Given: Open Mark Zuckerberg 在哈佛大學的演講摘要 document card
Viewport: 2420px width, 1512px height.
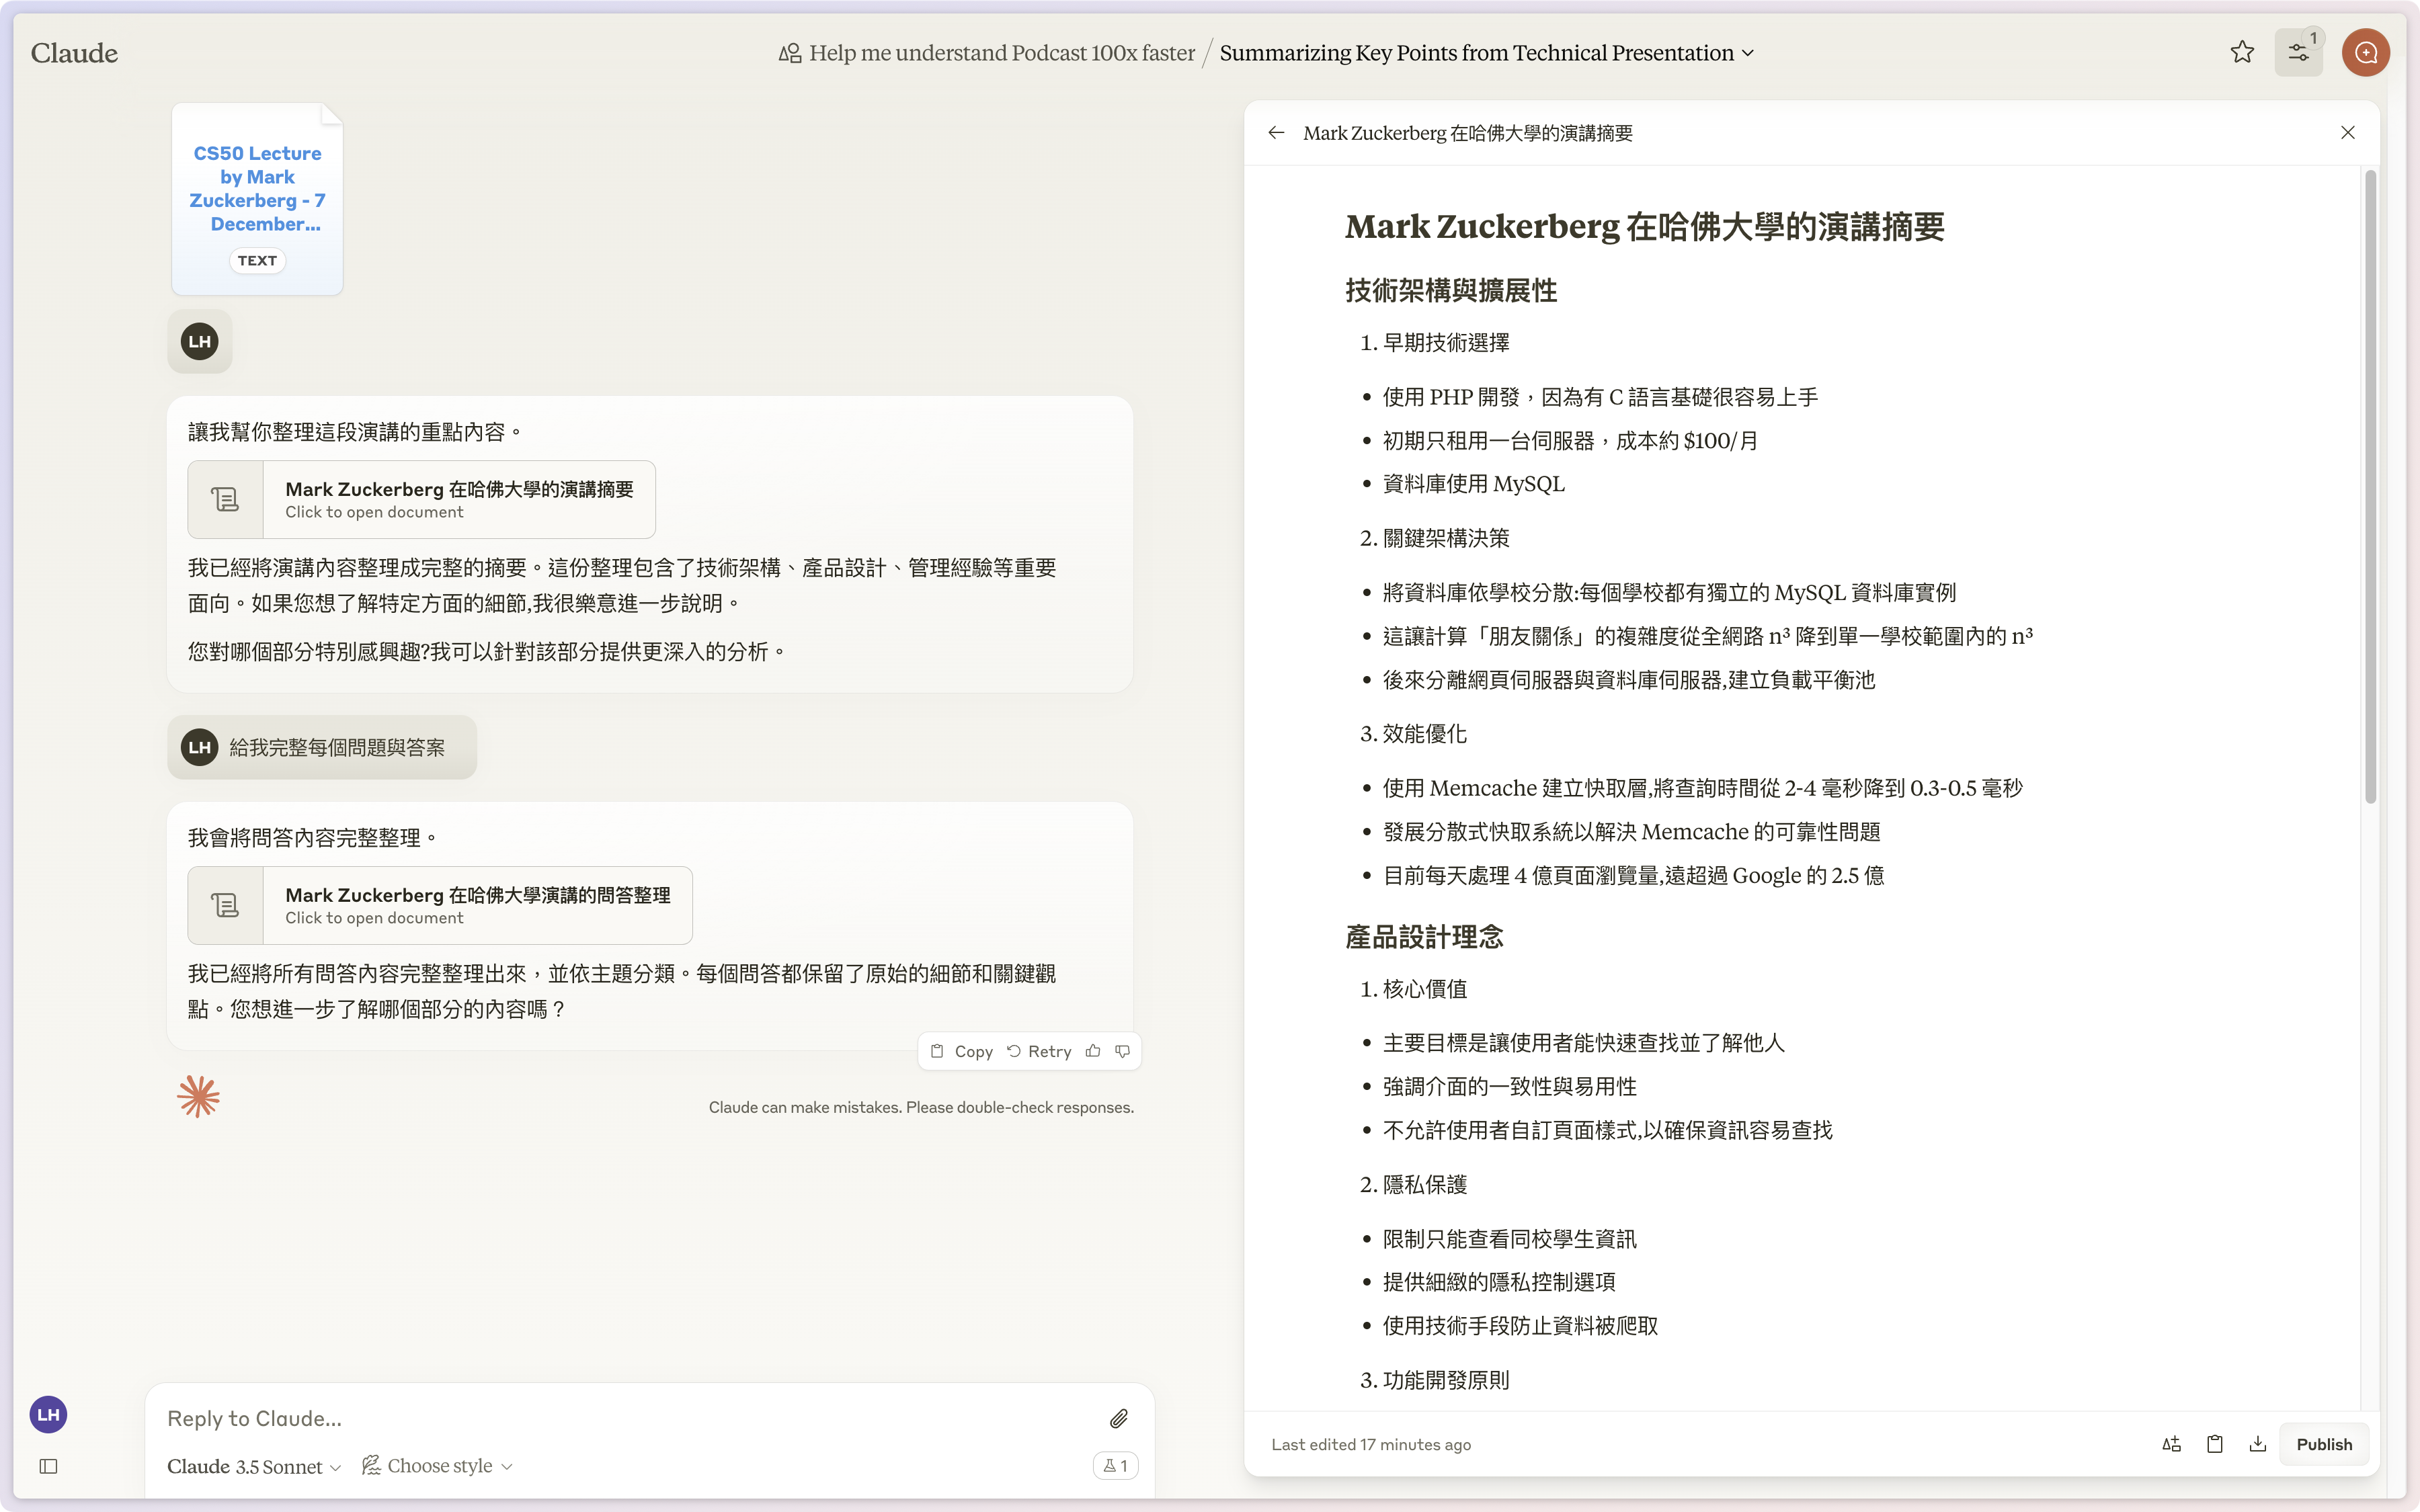Looking at the screenshot, I should pos(421,499).
